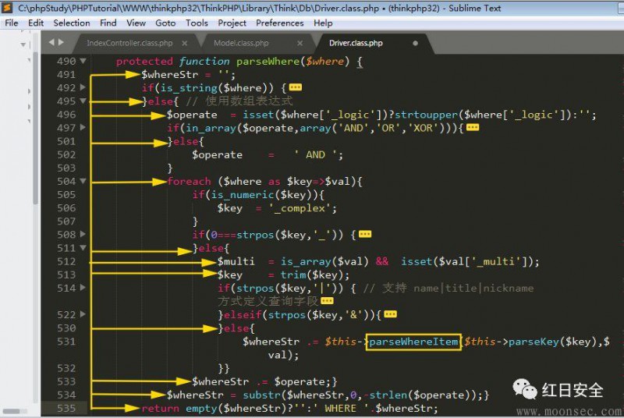Collapse the else block at line 511
The width and height of the screenshot is (624, 418).
(x=83, y=248)
